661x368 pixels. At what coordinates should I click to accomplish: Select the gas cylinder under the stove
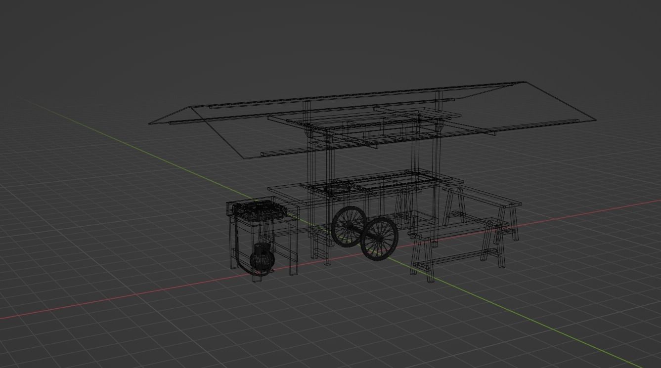click(262, 258)
